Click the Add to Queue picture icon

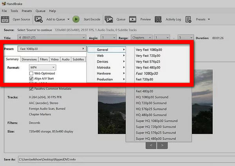pos(38,19)
